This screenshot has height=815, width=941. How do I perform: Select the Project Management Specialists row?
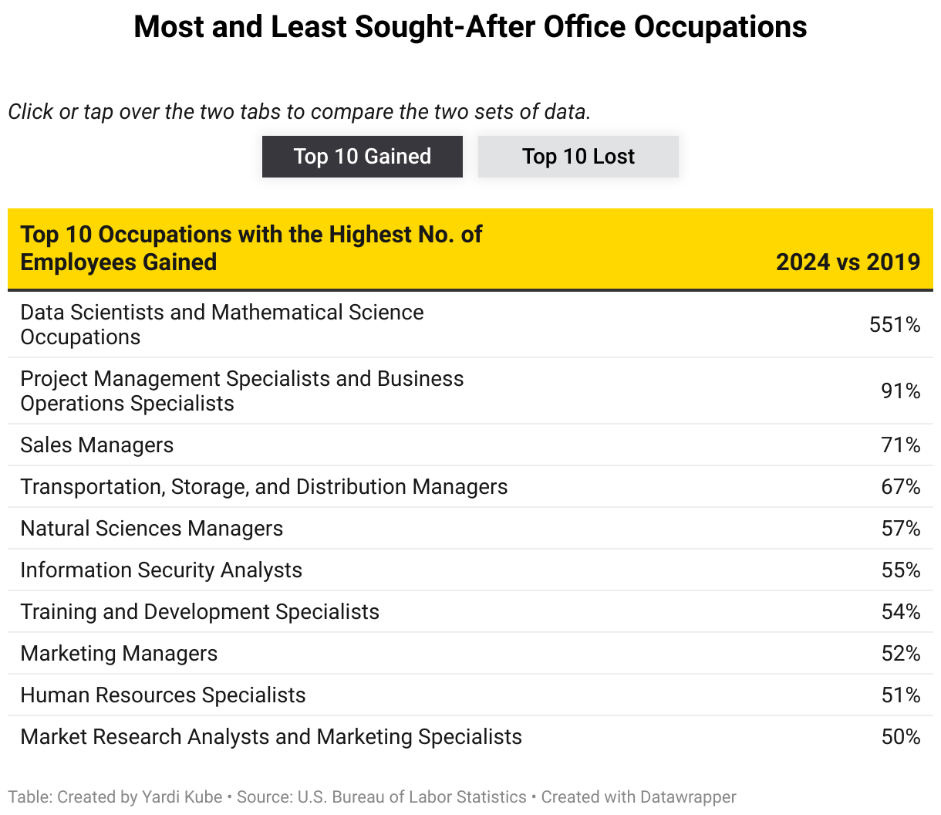(x=242, y=391)
